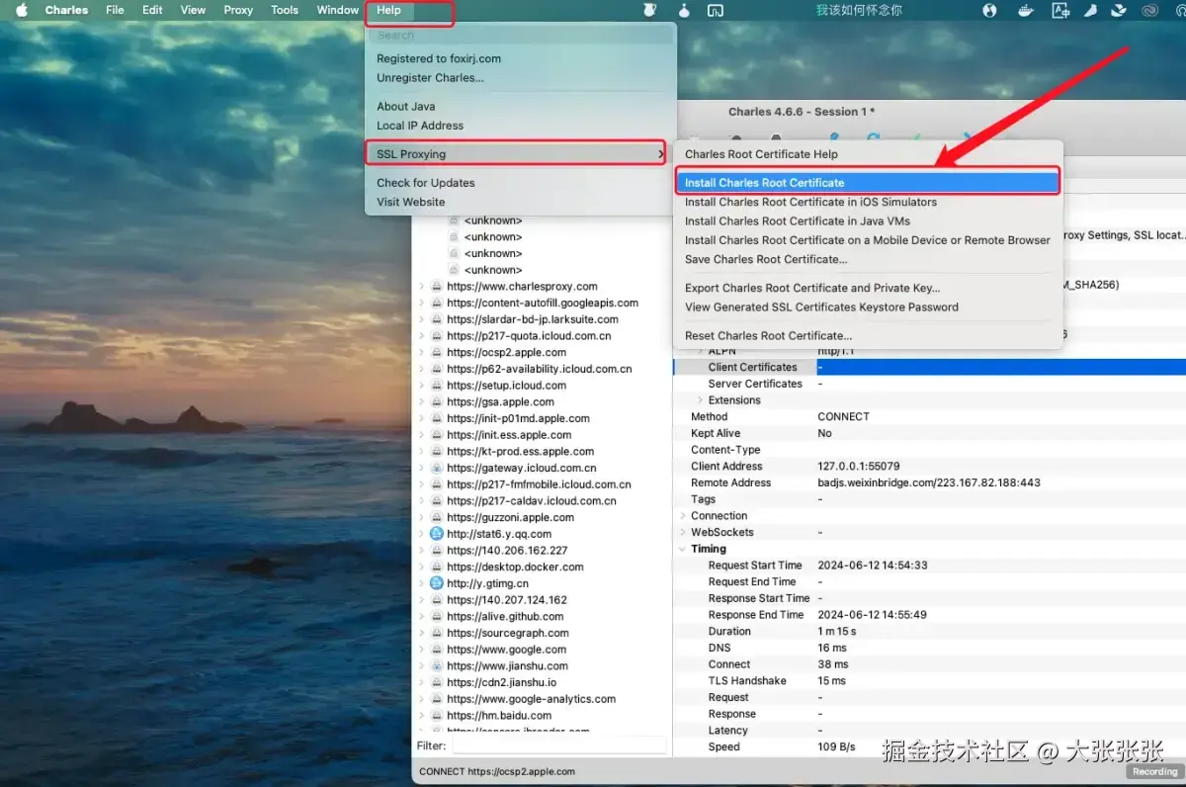The height and width of the screenshot is (787, 1186).
Task: Click the globe icon beside http://stat6.y.qq.com
Action: (x=437, y=534)
